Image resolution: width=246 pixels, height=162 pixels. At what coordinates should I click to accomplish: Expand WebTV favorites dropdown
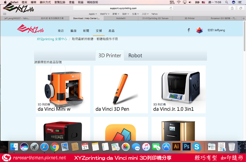105,14
